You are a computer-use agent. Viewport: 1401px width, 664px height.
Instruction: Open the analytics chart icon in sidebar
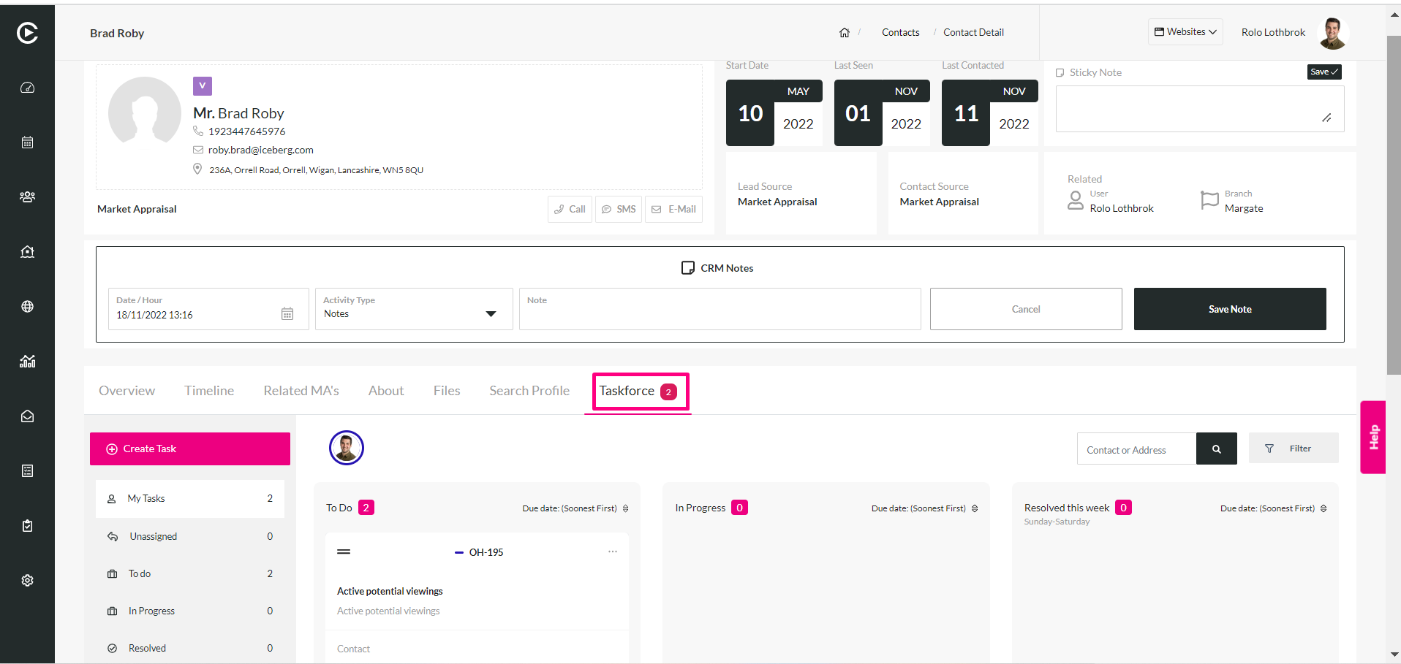click(x=27, y=362)
